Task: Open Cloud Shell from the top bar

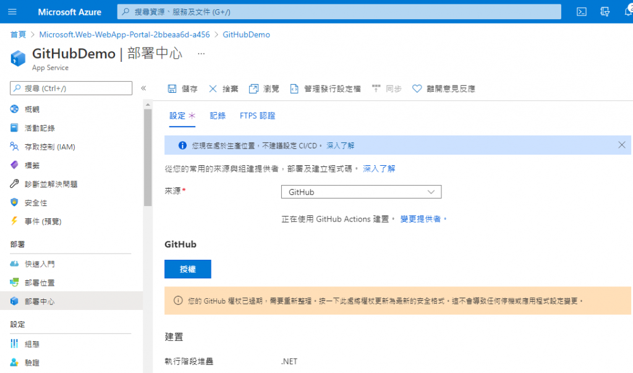Action: (x=581, y=12)
